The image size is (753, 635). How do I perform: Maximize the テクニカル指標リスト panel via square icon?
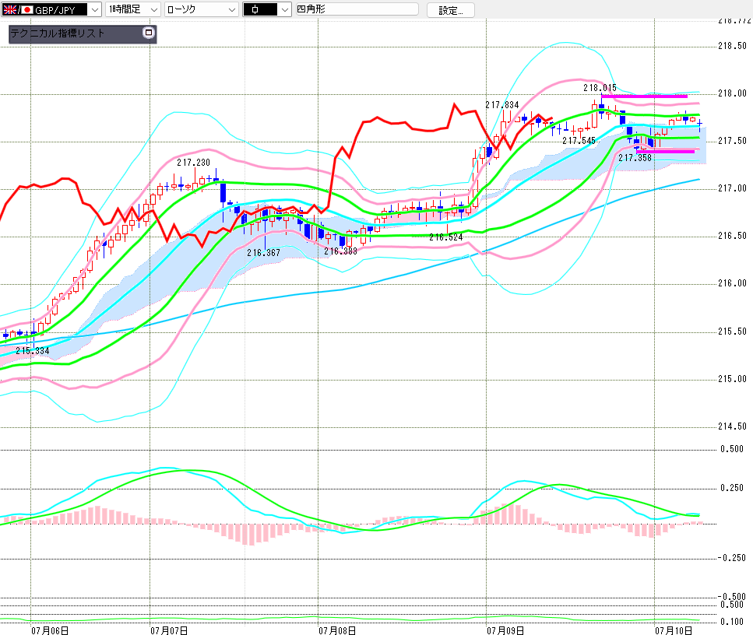149,33
